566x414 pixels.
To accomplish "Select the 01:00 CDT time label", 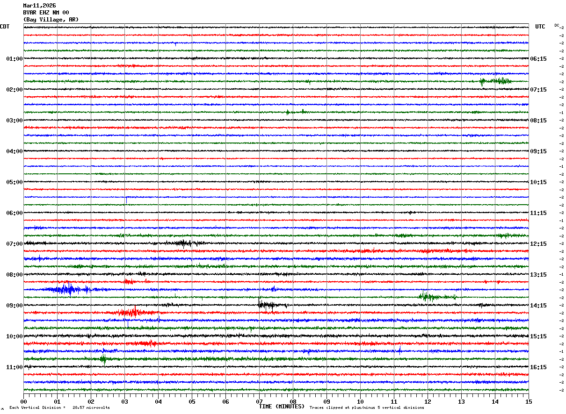I will pyautogui.click(x=14, y=59).
